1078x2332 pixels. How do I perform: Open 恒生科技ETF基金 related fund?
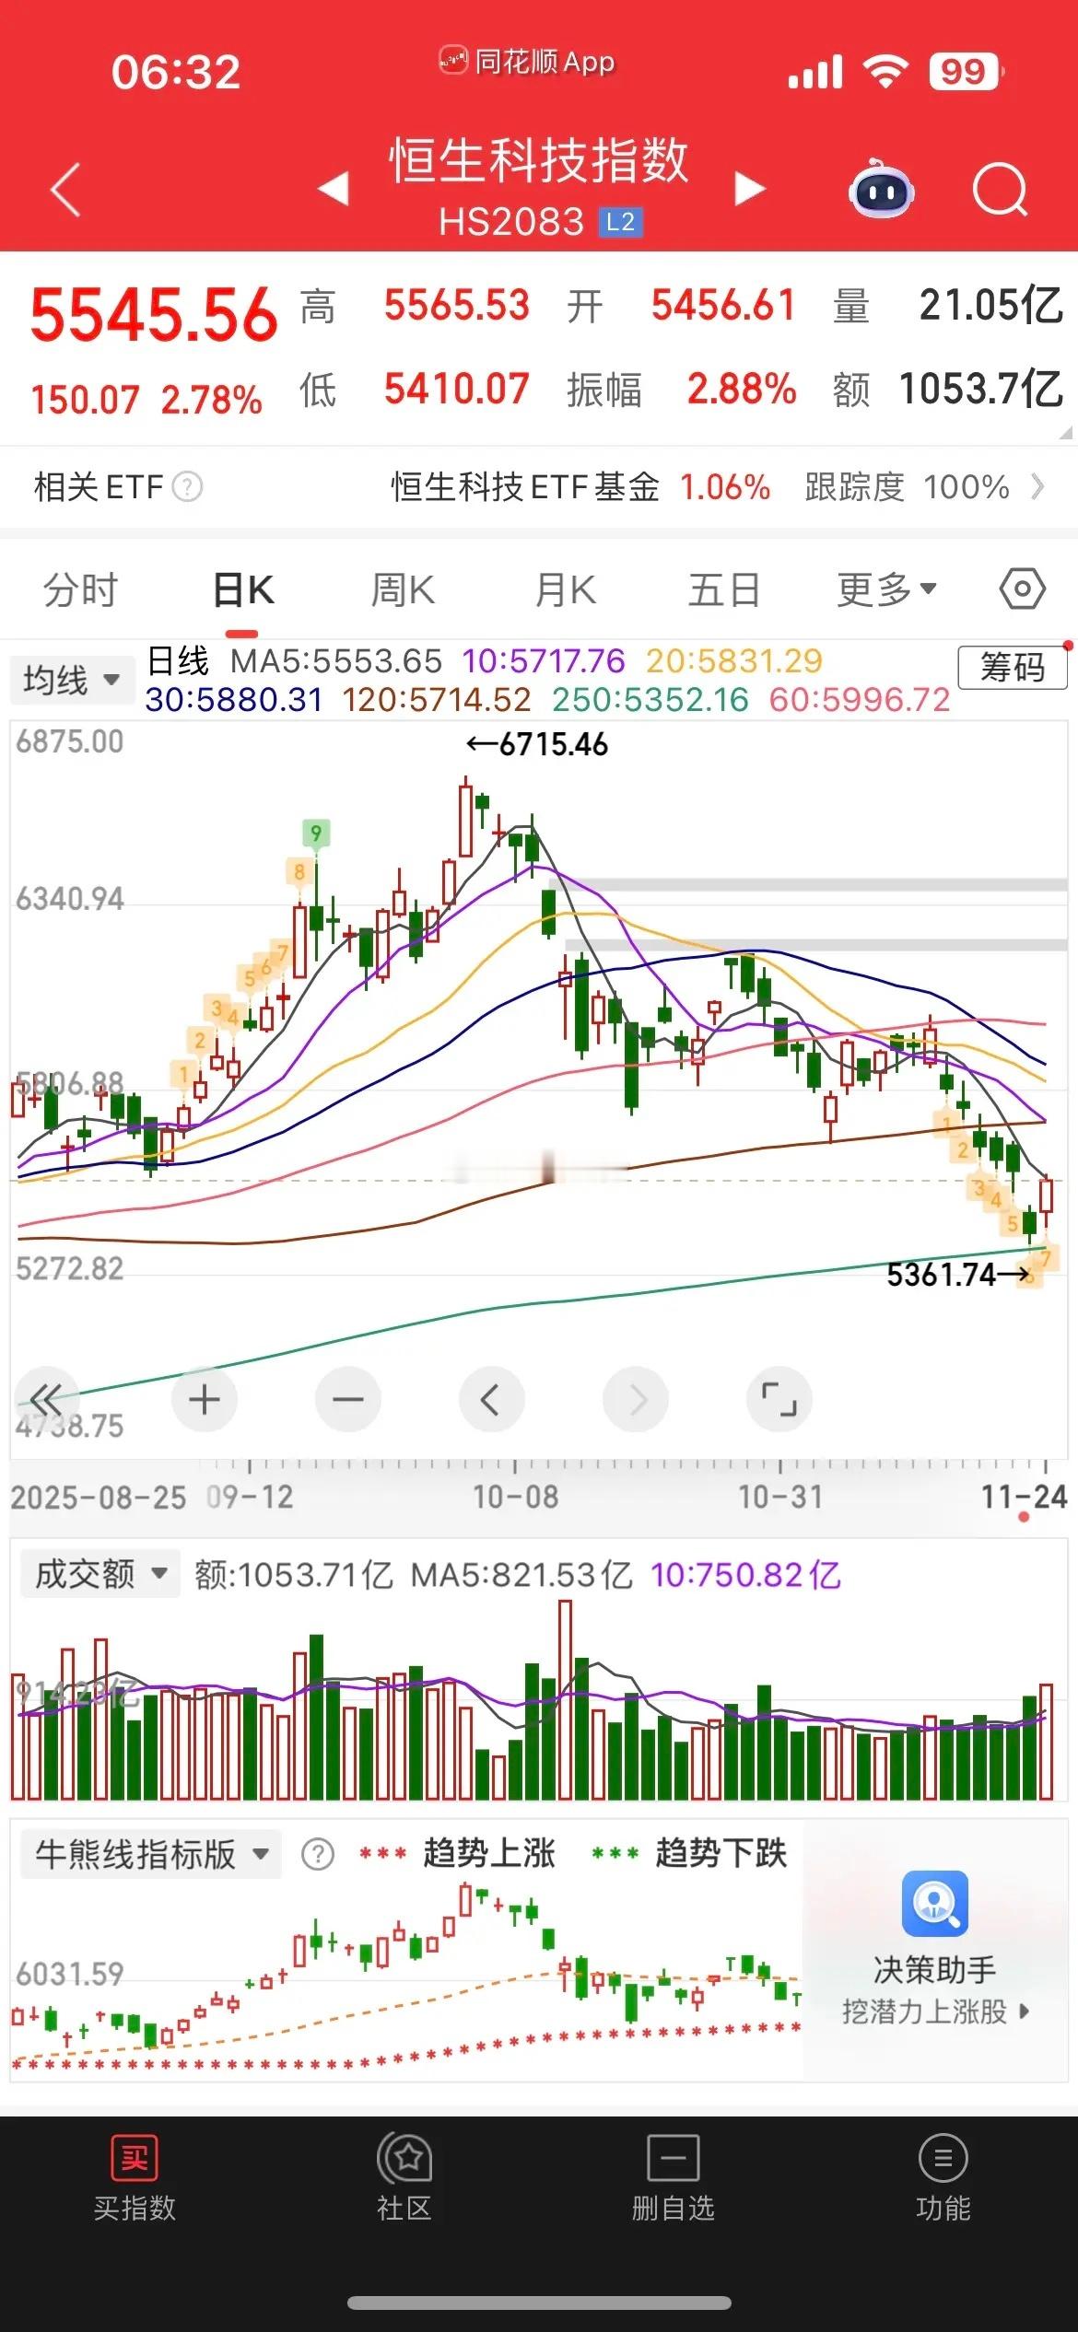[x=525, y=486]
